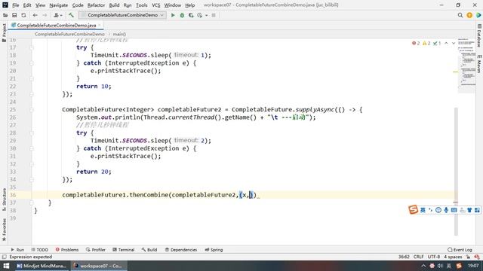Open the user profile dropdown in toolbar
Screen dimensions: 483x271
(x=57, y=15)
